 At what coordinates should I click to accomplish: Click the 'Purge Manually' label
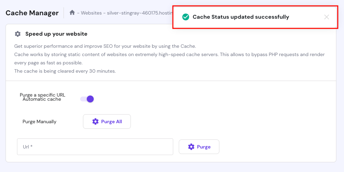[39, 121]
